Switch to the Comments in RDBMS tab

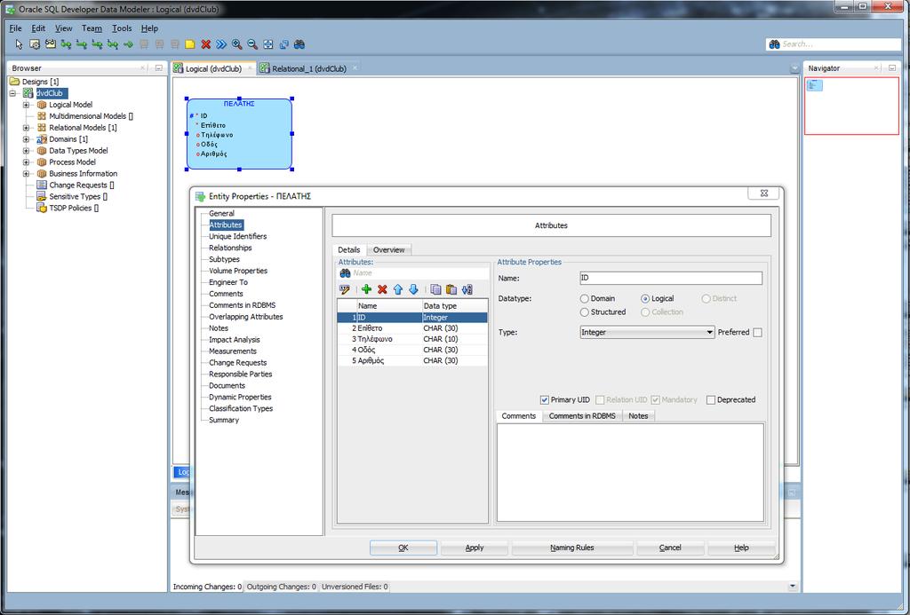tap(582, 416)
